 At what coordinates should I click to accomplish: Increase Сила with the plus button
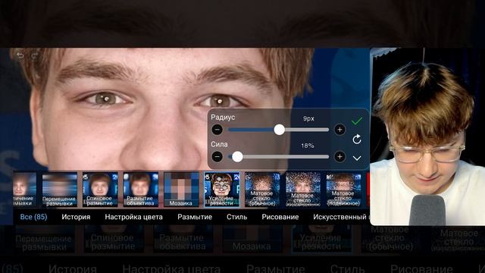click(x=339, y=157)
